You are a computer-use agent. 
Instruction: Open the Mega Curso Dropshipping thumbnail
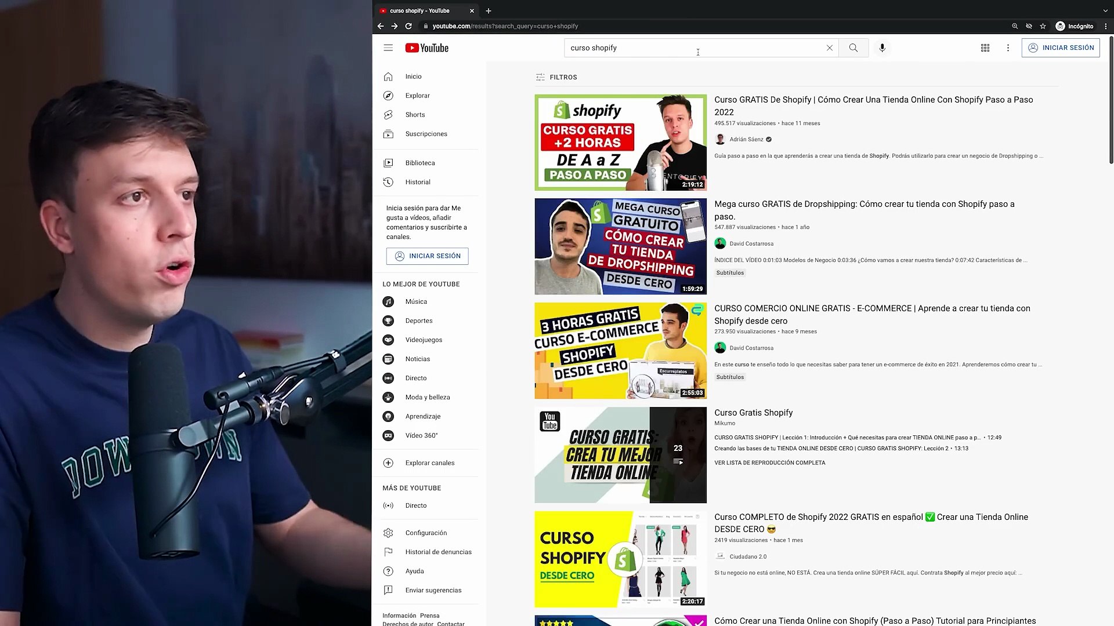620,246
